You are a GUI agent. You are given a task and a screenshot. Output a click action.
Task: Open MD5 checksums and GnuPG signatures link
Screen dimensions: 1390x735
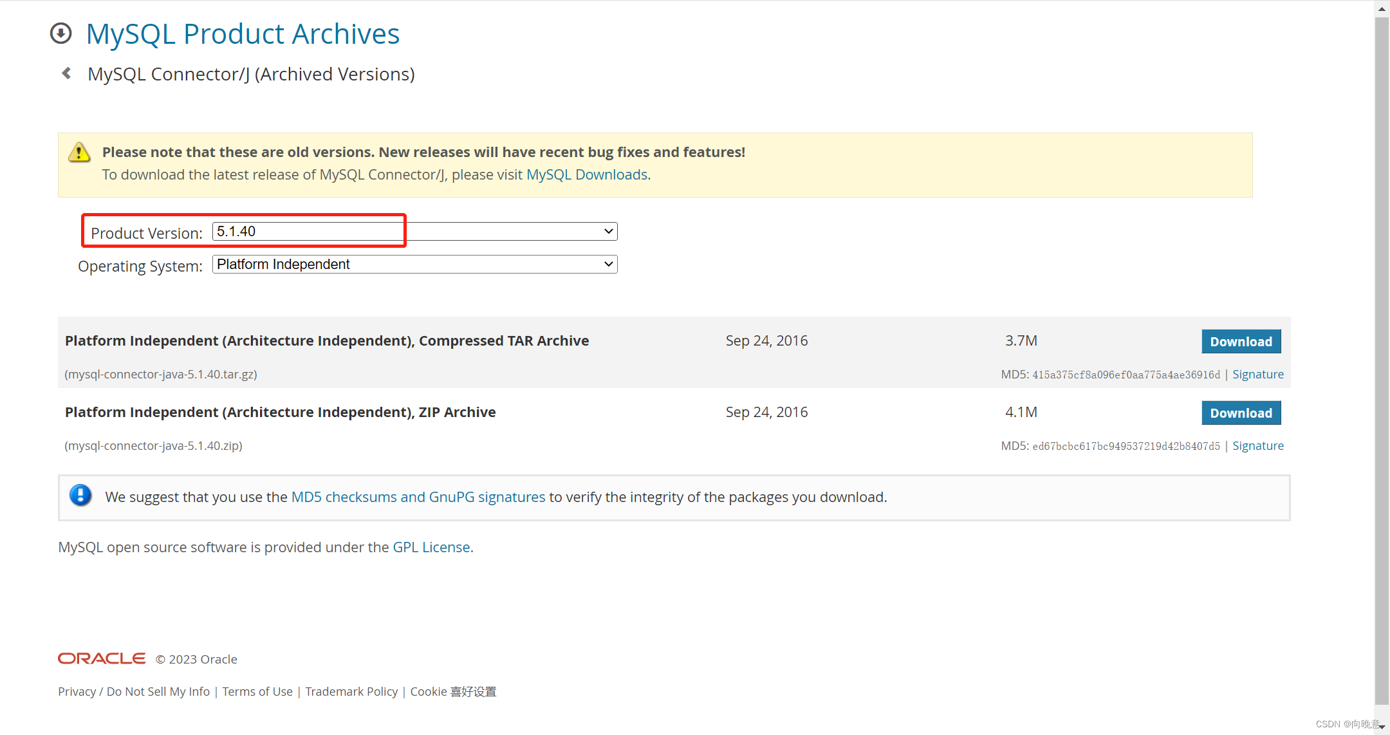(x=418, y=497)
